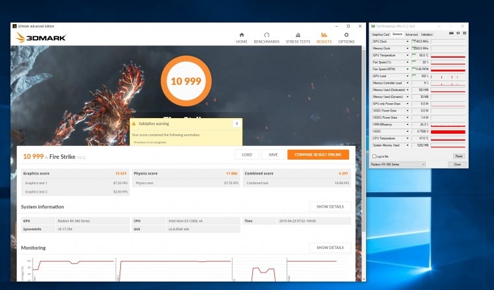494x290 pixels.
Task: Click the System Memory Used 5252 MB value
Action: pyautogui.click(x=422, y=145)
